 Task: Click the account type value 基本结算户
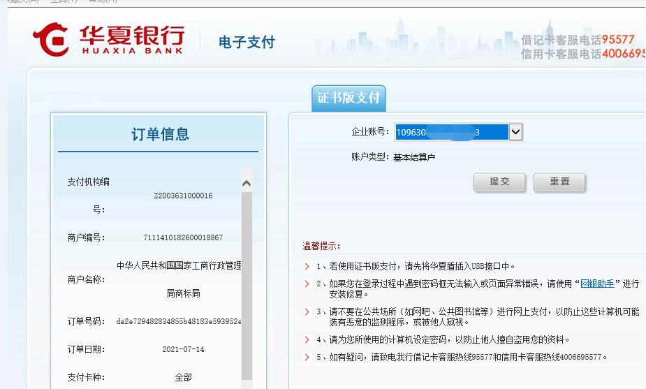click(x=414, y=157)
